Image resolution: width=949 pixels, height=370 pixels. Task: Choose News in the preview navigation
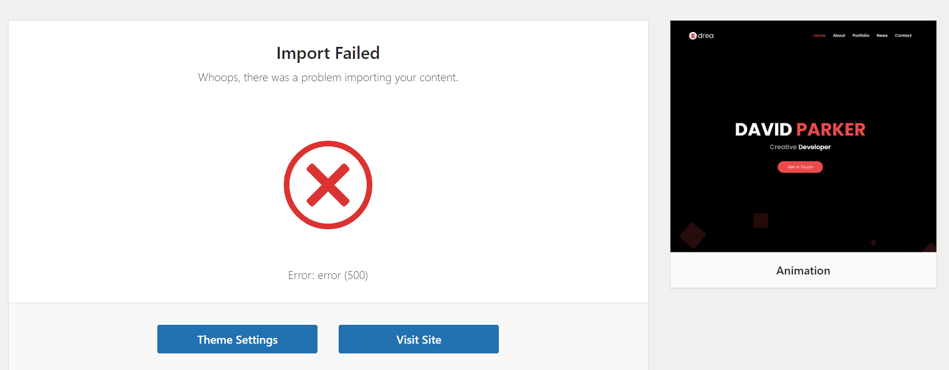pyautogui.click(x=882, y=35)
